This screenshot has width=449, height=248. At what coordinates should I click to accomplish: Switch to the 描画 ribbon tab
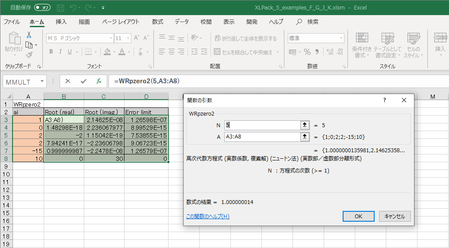click(x=84, y=22)
